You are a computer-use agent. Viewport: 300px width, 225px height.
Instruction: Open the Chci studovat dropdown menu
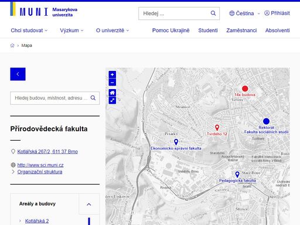pyautogui.click(x=29, y=30)
